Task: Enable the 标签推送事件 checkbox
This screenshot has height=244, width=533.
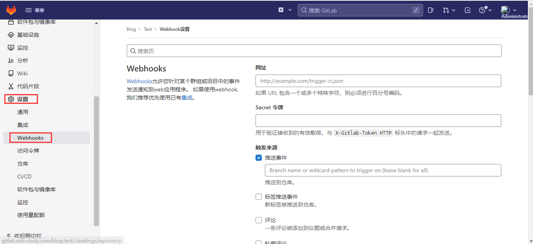Action: (x=259, y=197)
